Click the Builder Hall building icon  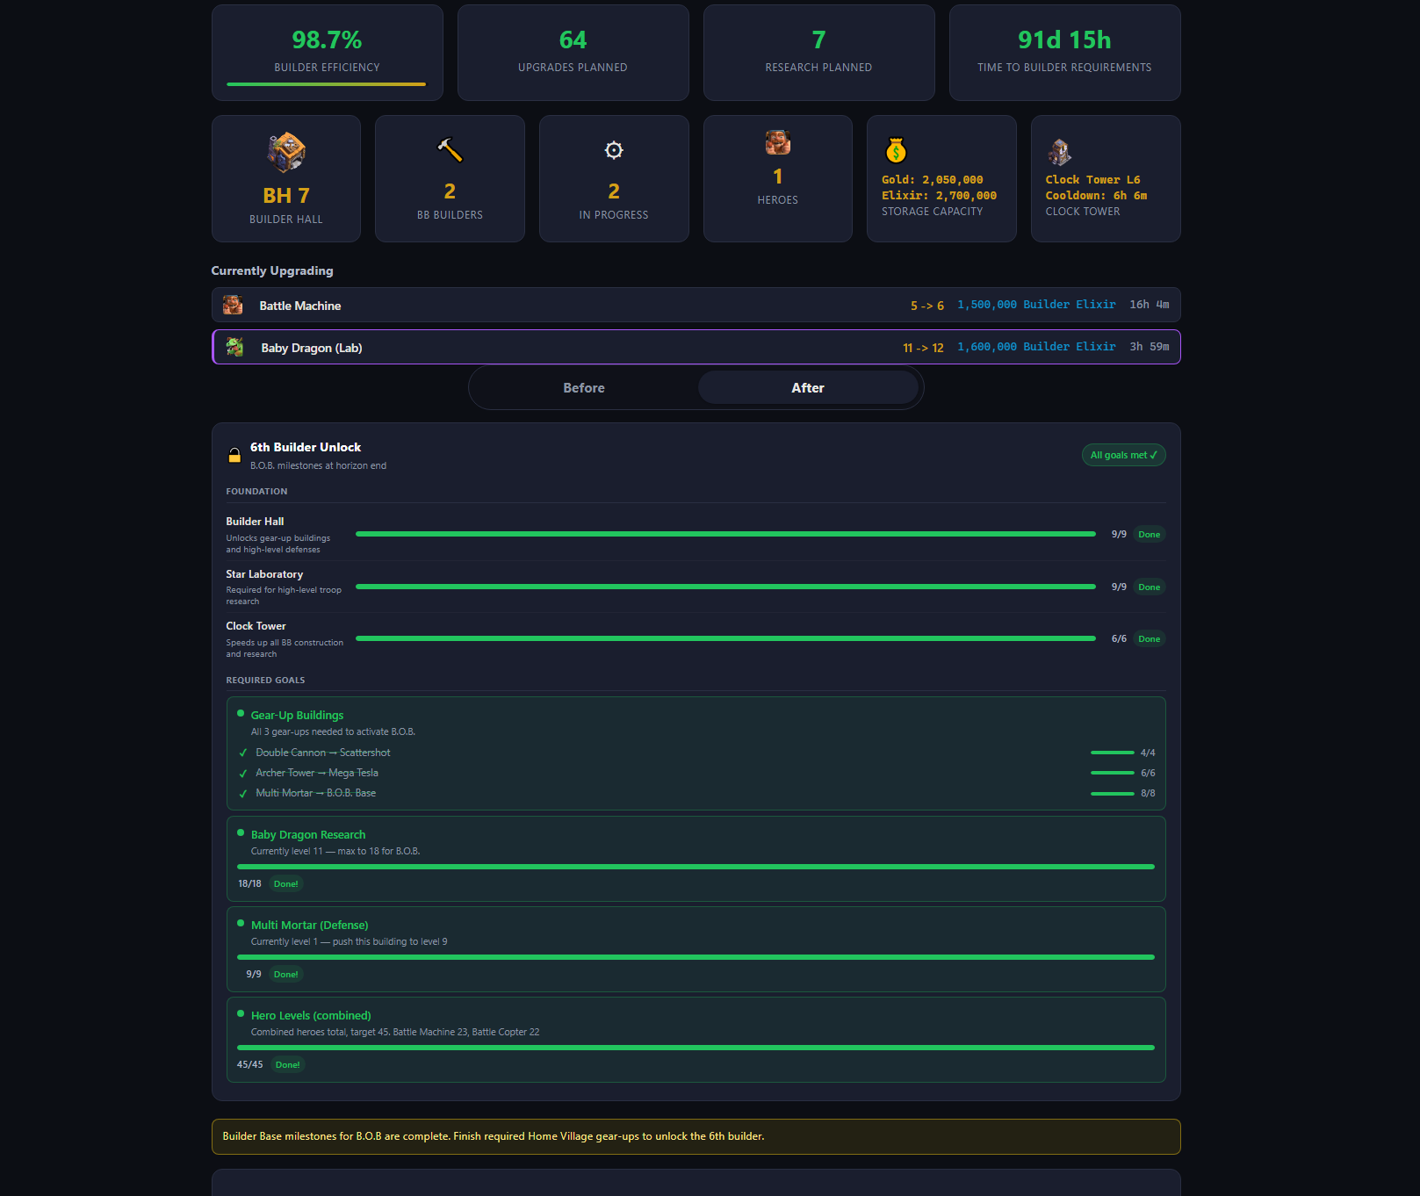[x=286, y=153]
